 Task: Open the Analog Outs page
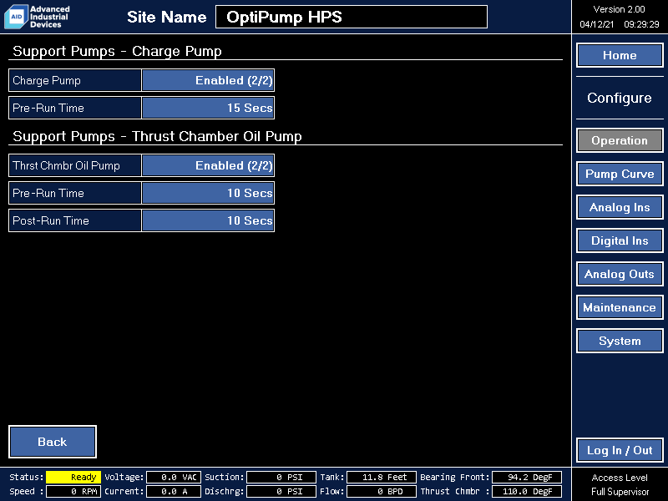(x=620, y=274)
